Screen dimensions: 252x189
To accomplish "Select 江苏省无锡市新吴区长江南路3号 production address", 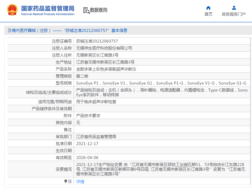I will [105, 62].
